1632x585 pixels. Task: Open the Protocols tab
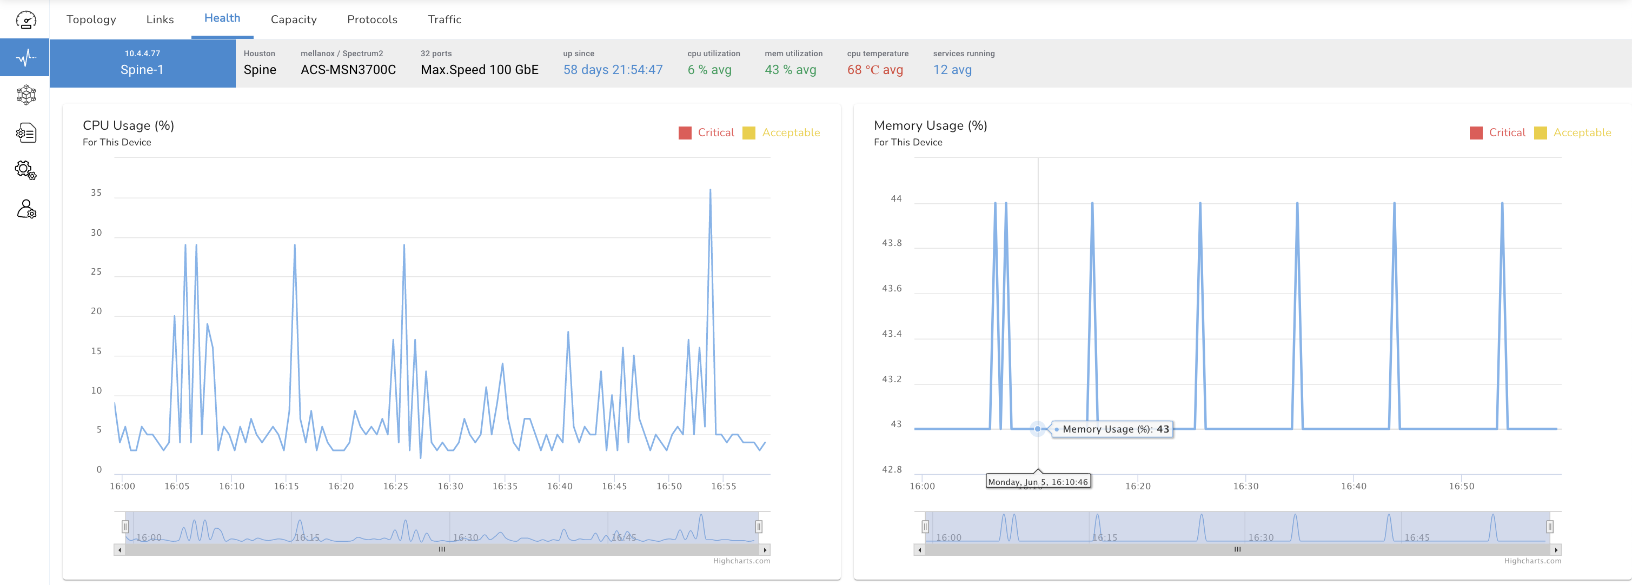coord(372,19)
